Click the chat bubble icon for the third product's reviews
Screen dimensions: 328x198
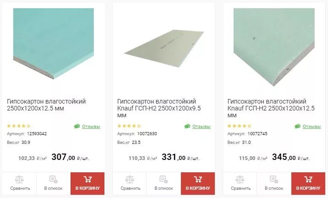(297, 126)
